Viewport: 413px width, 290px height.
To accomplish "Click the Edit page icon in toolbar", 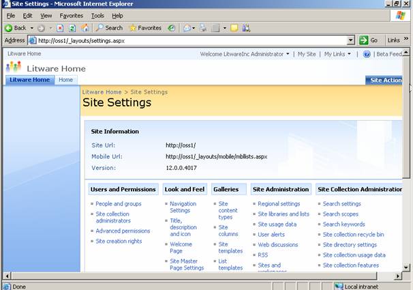I will 215,28.
